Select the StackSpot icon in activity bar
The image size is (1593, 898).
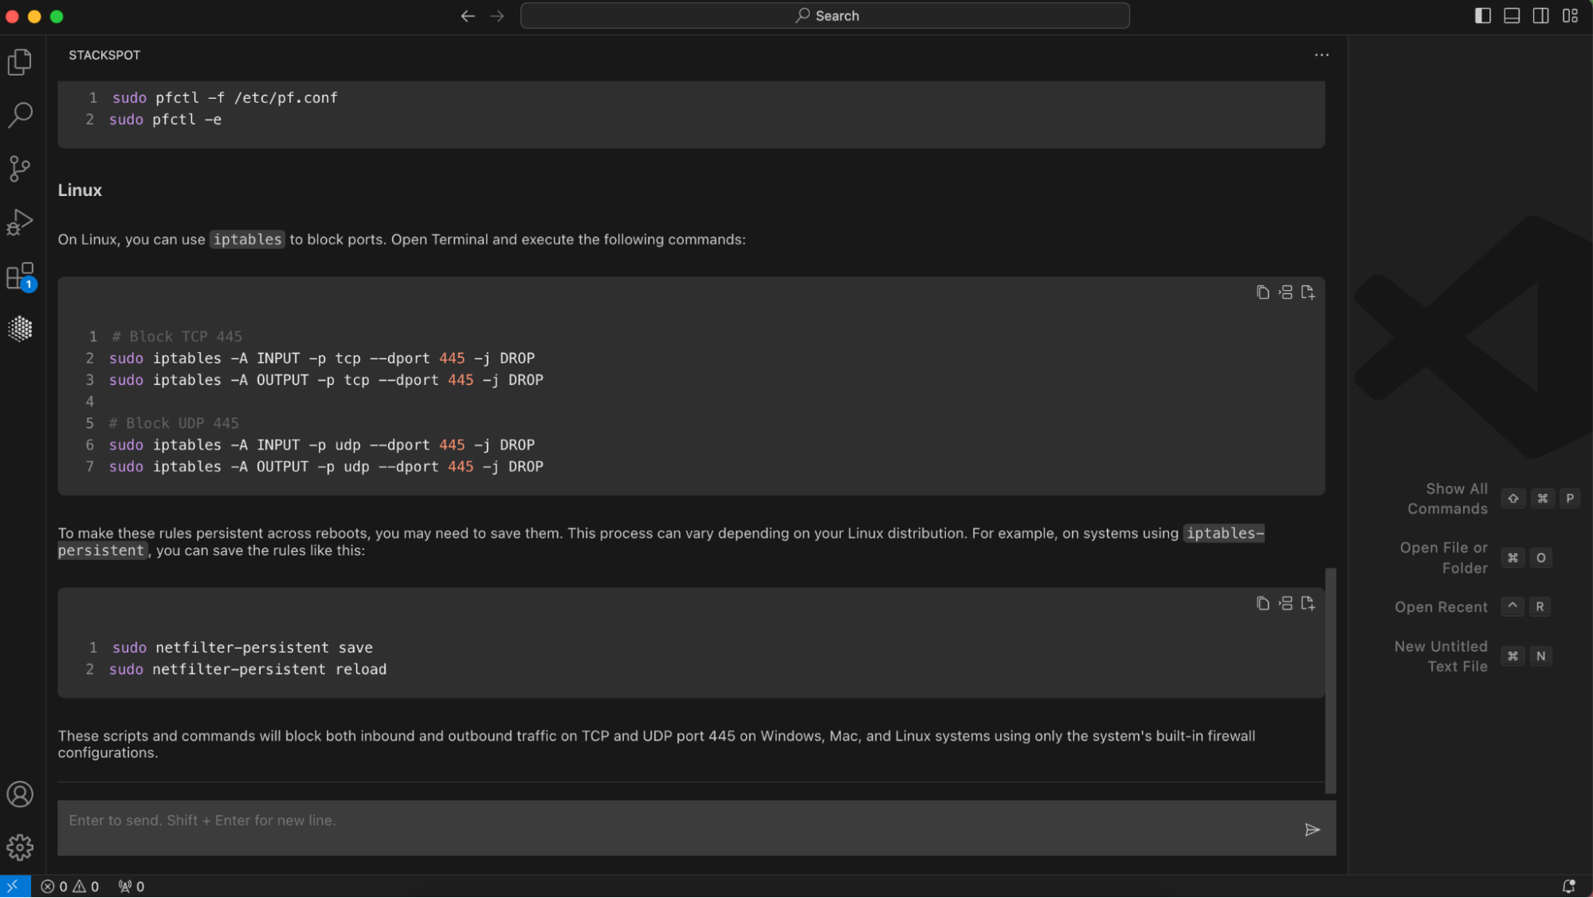coord(20,328)
